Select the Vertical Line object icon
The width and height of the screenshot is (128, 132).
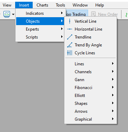(x=70, y=21)
